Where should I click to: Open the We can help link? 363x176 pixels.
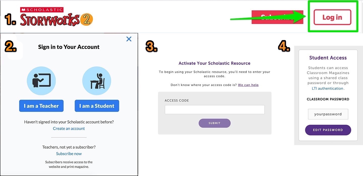248,85
